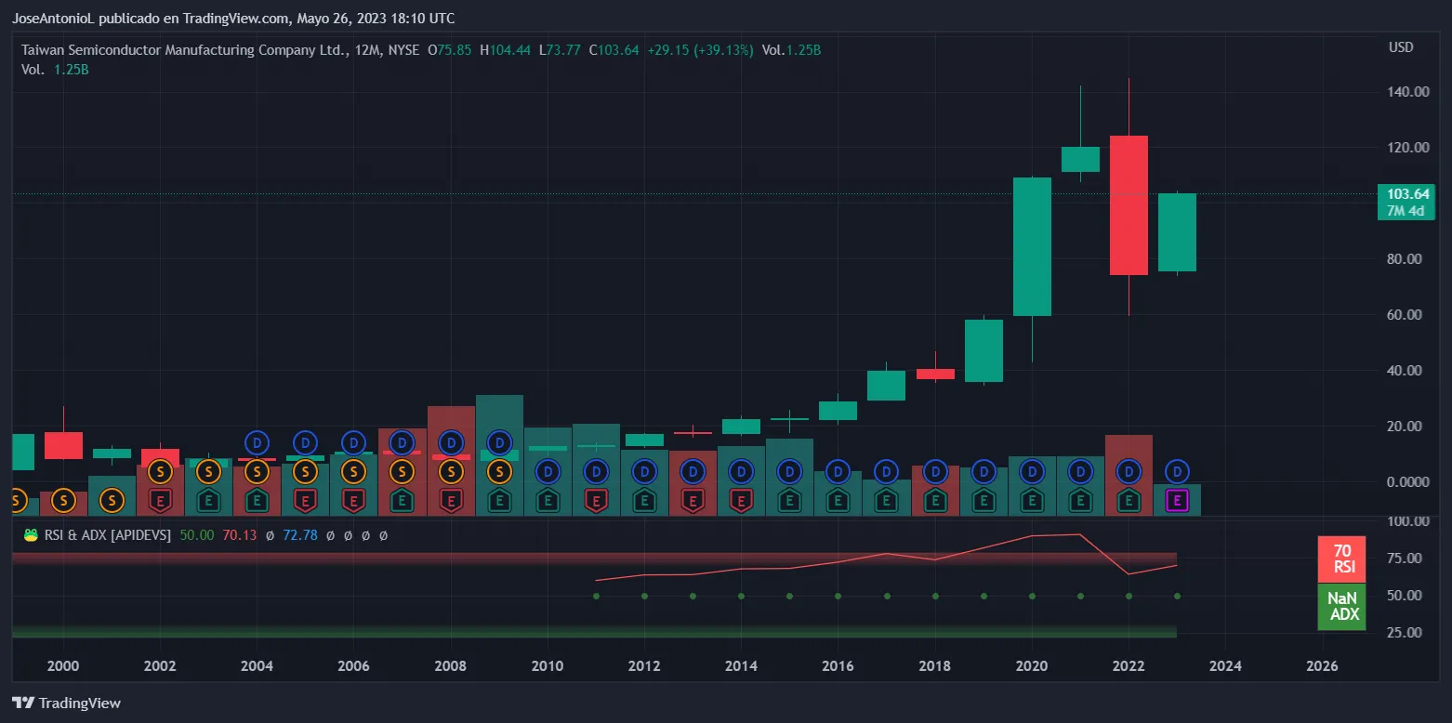Click the 2020 label on the time axis

[x=1032, y=665]
